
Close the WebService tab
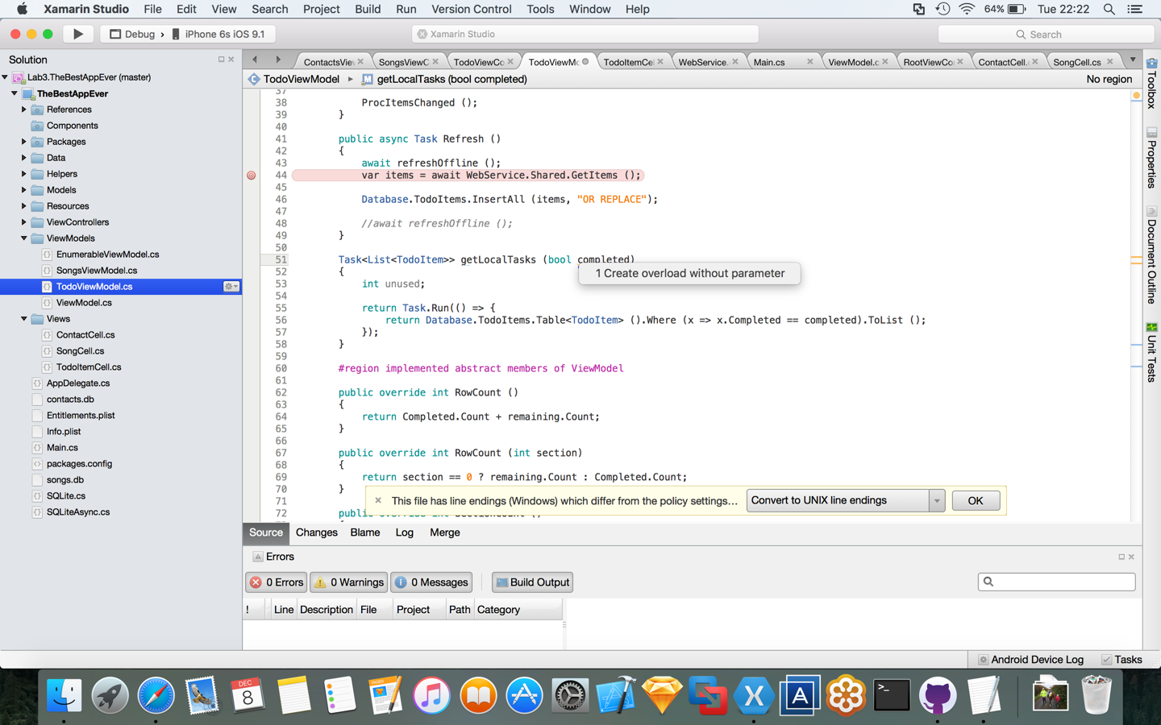tap(734, 61)
